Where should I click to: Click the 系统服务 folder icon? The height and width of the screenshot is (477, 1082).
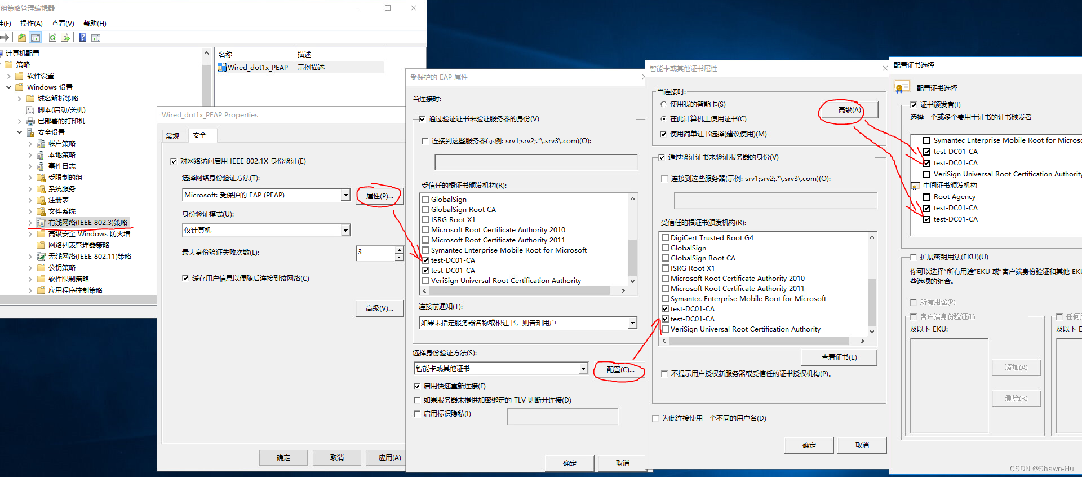click(x=41, y=188)
